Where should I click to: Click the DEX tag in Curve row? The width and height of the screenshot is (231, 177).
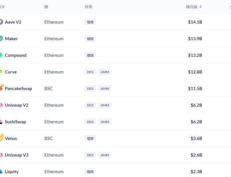point(90,72)
